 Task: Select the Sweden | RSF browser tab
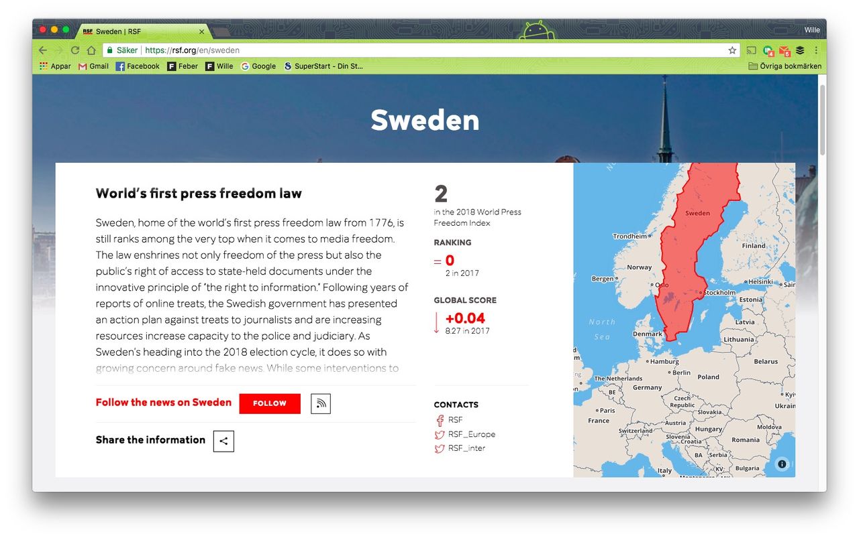[143, 31]
